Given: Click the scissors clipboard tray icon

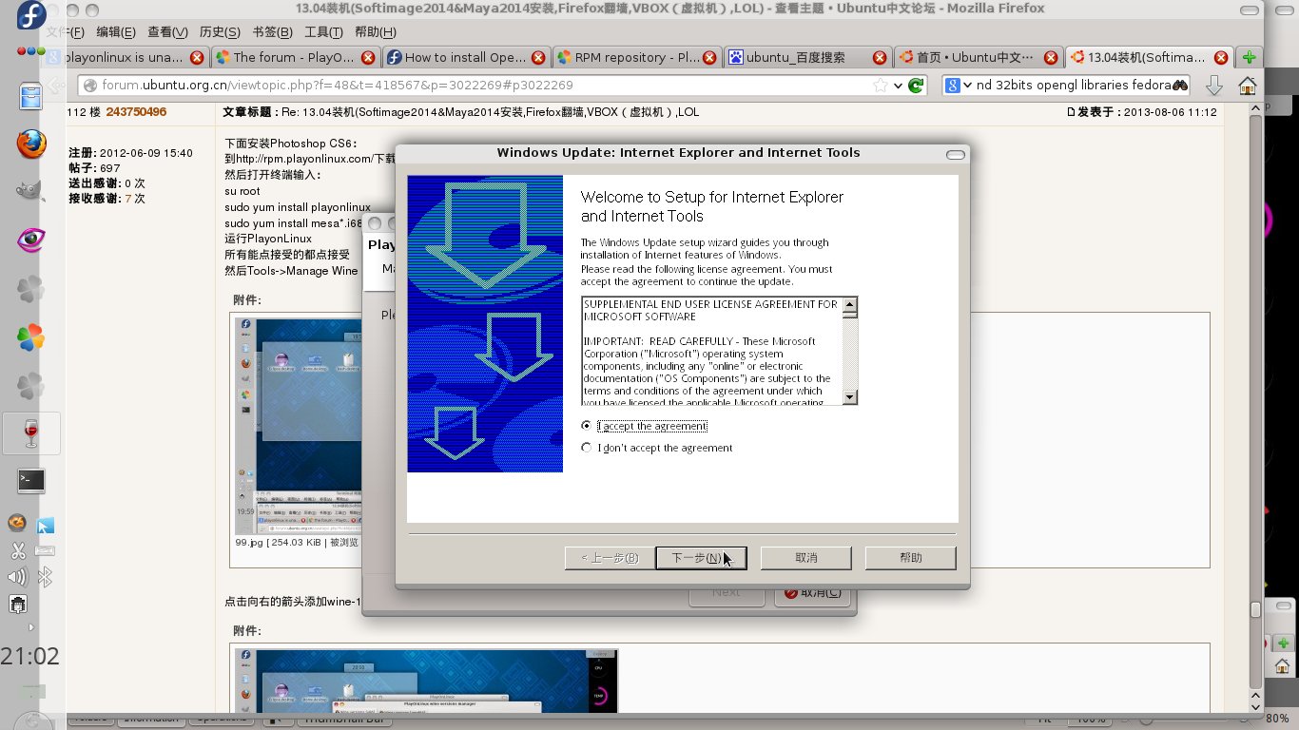Looking at the screenshot, I should (17, 550).
